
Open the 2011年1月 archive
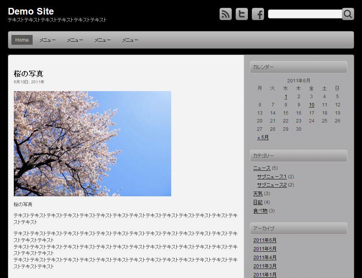point(265,275)
